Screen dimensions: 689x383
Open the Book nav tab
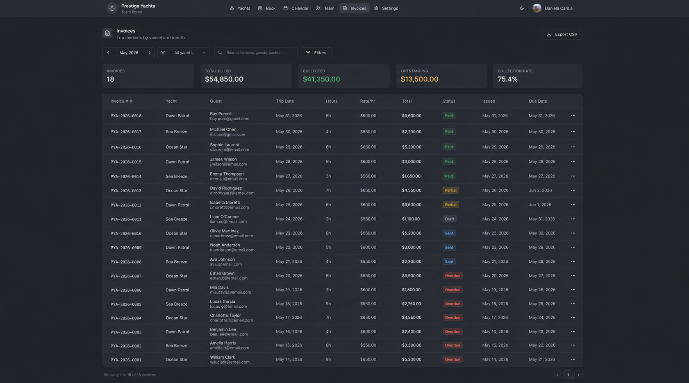(x=267, y=8)
